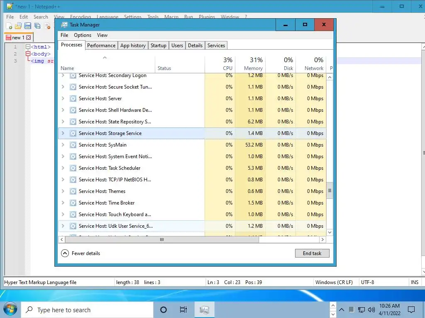Screen dimensions: 425x318
Task: Click the Cortana circle icon
Action: click(164, 310)
